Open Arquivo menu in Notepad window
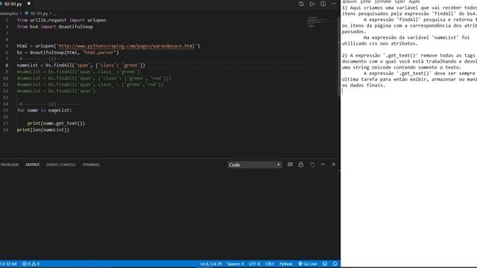The height and width of the screenshot is (268, 477). [350, 1]
